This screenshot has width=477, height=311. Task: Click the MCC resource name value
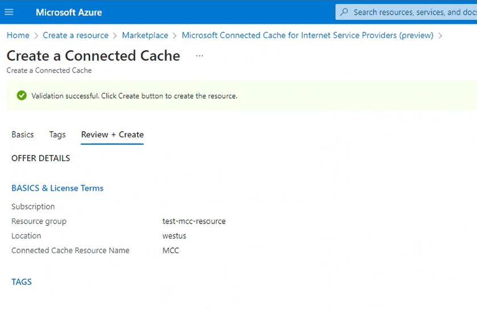(x=170, y=250)
